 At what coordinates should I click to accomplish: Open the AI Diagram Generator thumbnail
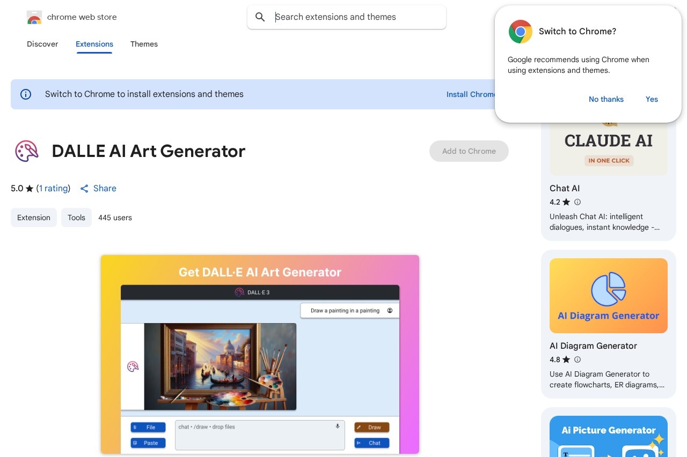608,296
